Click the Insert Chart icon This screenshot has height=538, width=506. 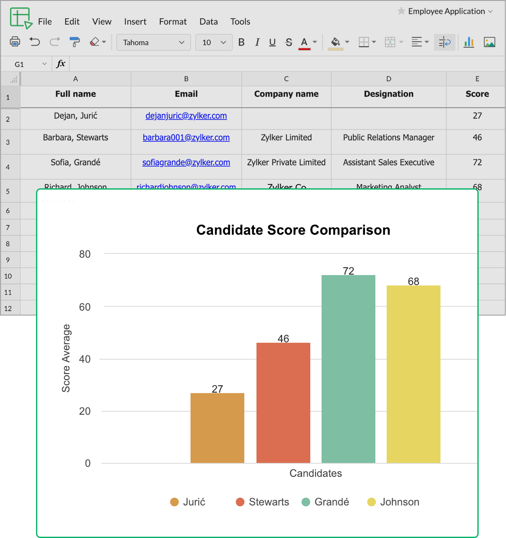click(x=469, y=42)
